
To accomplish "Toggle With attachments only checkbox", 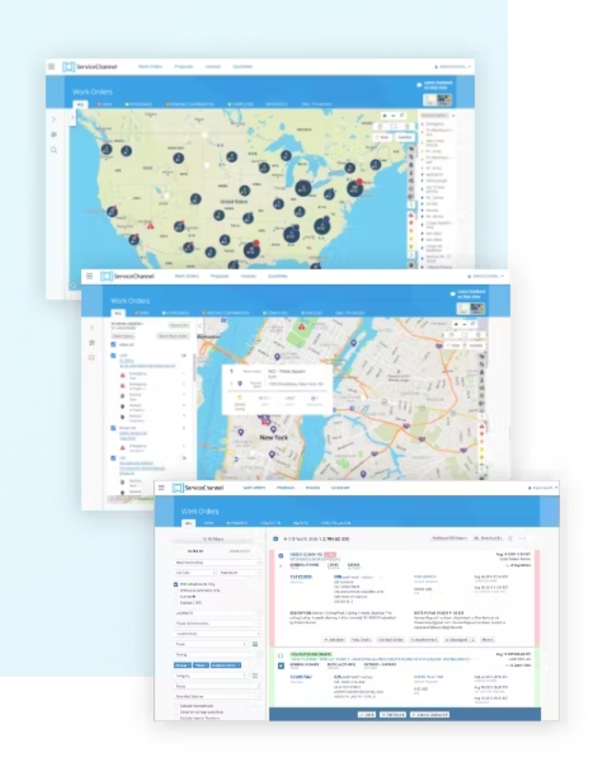I will pos(176,585).
